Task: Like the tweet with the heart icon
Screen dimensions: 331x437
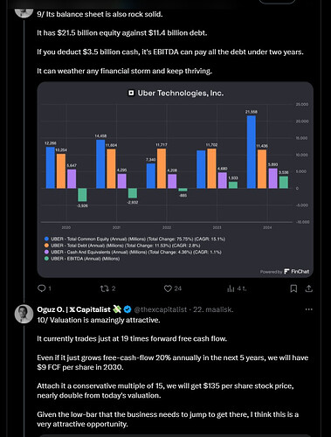Action: [x=168, y=288]
